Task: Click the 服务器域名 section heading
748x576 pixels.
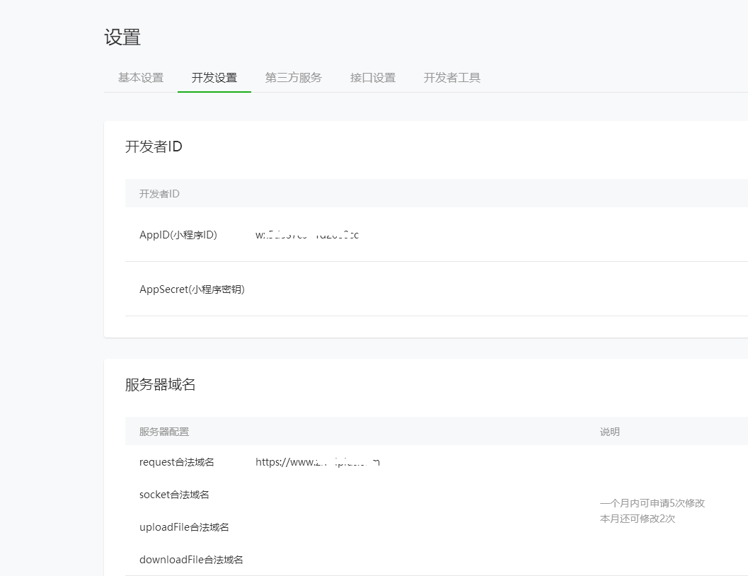Action: pos(160,384)
